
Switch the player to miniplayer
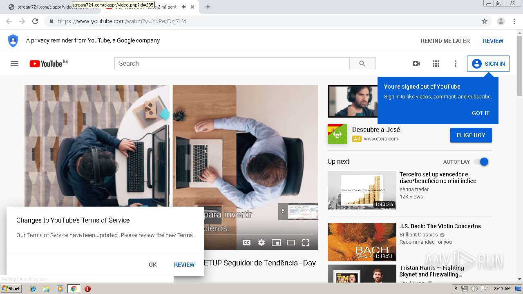pos(276,243)
